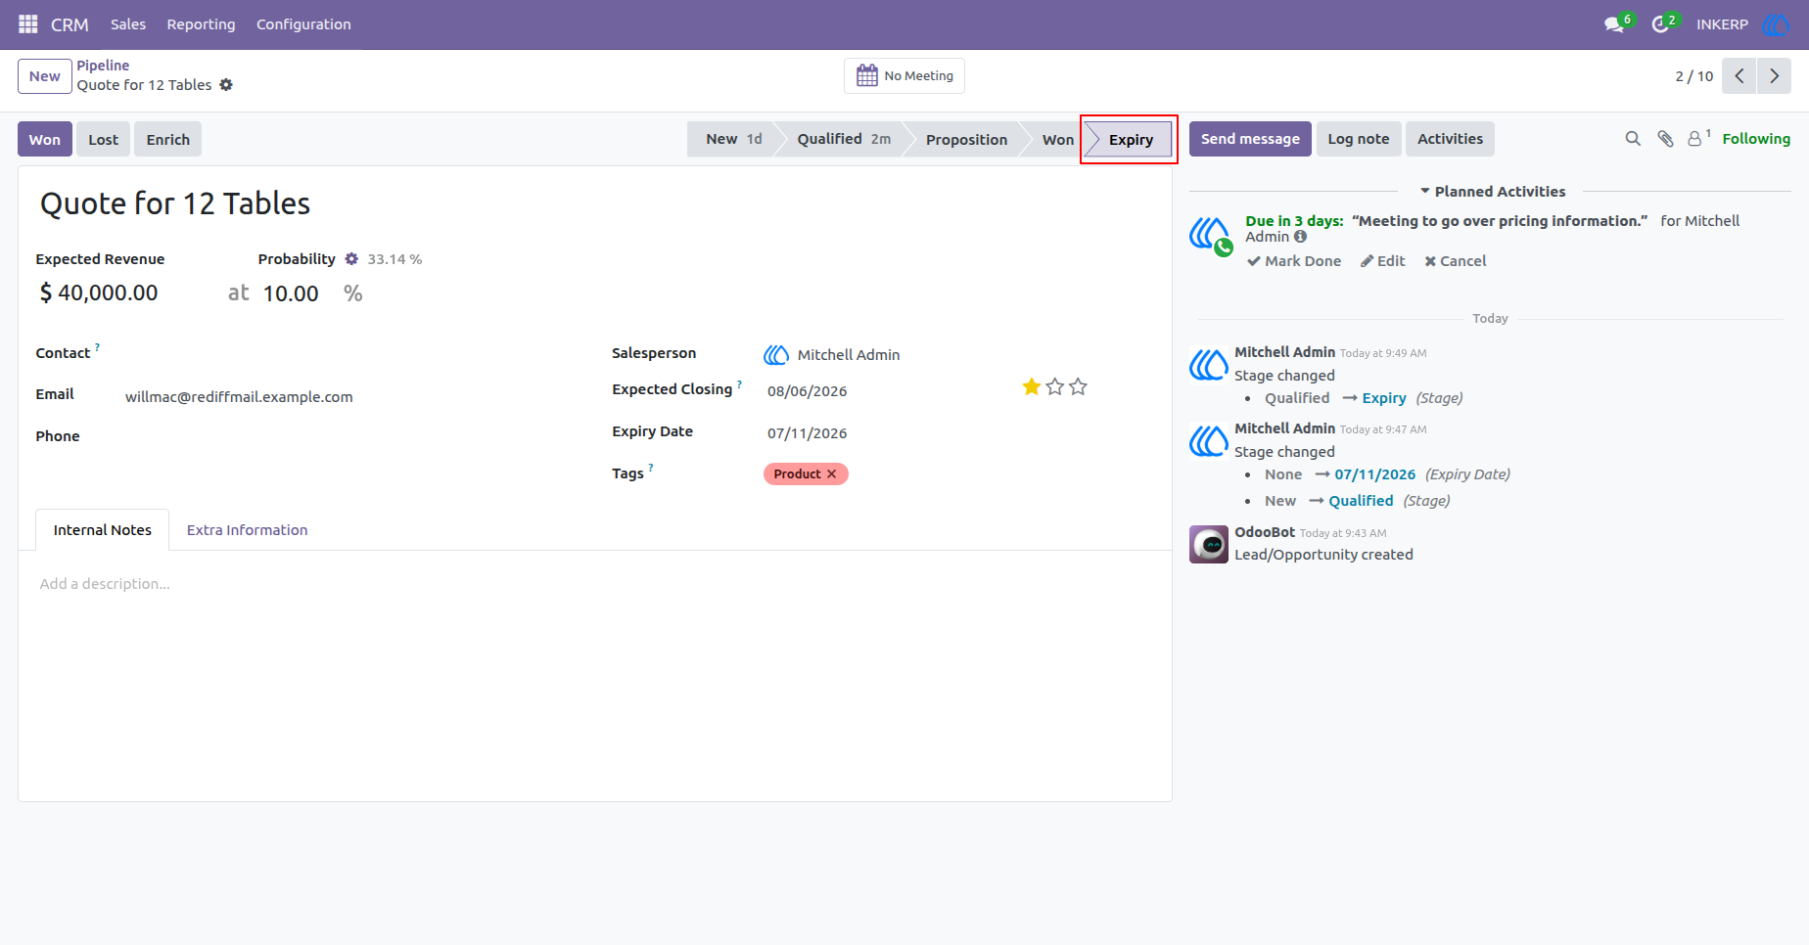
Task: Mark Done the planned activity
Action: point(1294,261)
